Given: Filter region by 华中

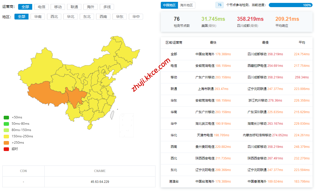Looking at the screenshot, I should click(136, 17).
